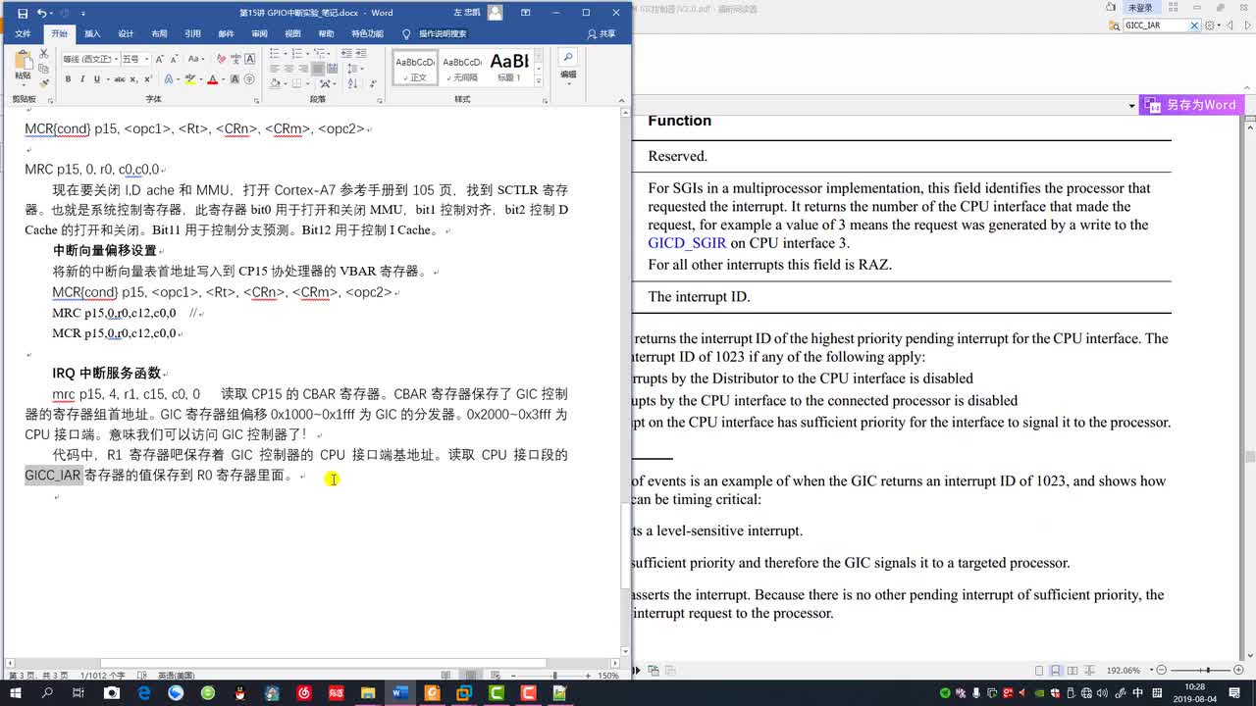This screenshot has width=1256, height=706.
Task: Click the Bullets list icon
Action: click(274, 53)
